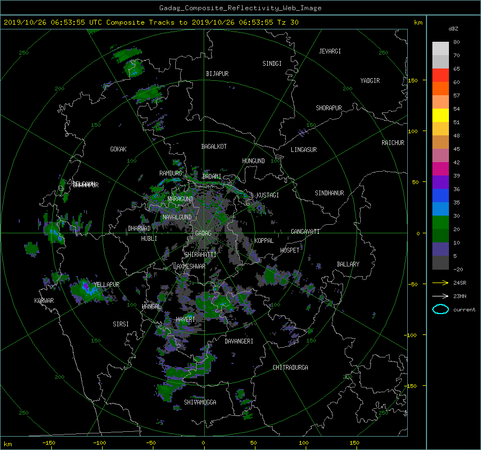Click the RAMDURG city label
Screen dimensions: 481x450
pyautogui.click(x=170, y=173)
